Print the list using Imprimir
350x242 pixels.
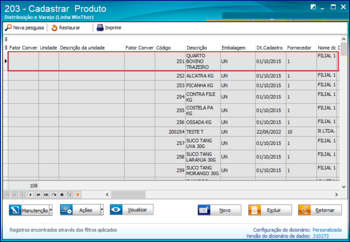pos(109,28)
